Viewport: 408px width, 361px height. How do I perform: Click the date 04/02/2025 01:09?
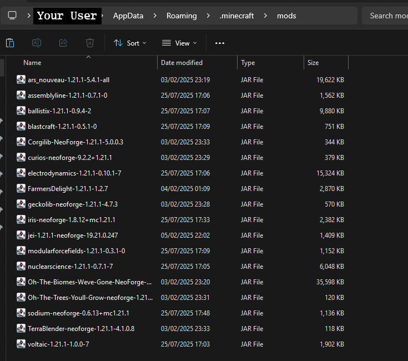point(185,189)
